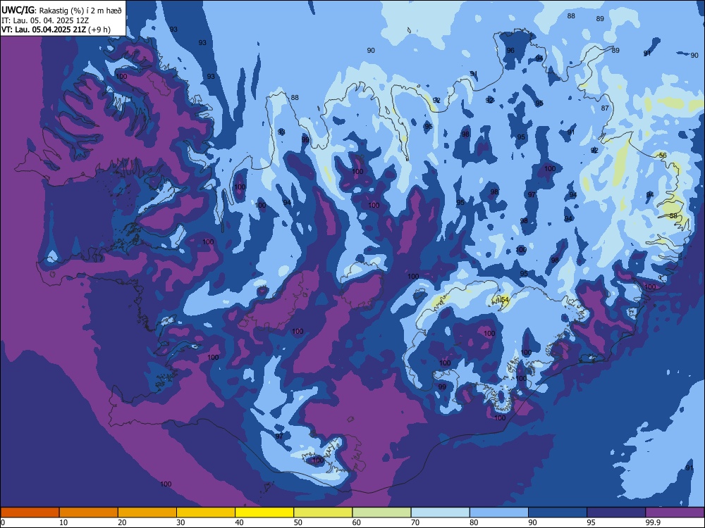Click the dark orange 0–10 legend swatch
This screenshot has width=705, height=528.
[30, 513]
